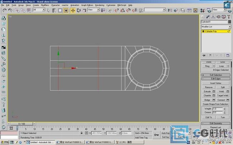The width and height of the screenshot is (233, 145).
Task: Select the Move tool in toolbar
Action: (x=73, y=10)
